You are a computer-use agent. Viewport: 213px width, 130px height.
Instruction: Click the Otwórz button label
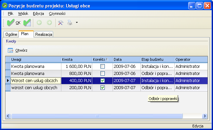tap(21, 50)
